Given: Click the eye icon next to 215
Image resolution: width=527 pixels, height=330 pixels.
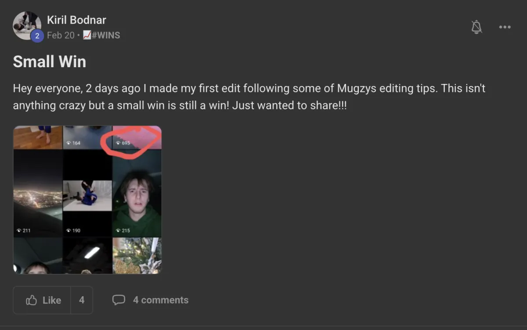Looking at the screenshot, I should [x=118, y=230].
